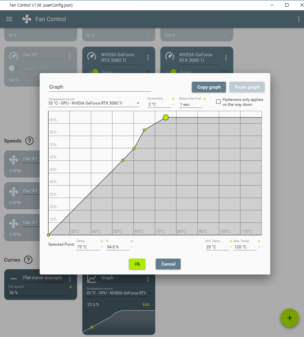Viewport: 304px width, 337px height.
Task: Open Flat curve example options menu
Action: [70, 279]
